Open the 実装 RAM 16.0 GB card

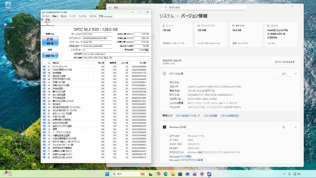[246, 35]
